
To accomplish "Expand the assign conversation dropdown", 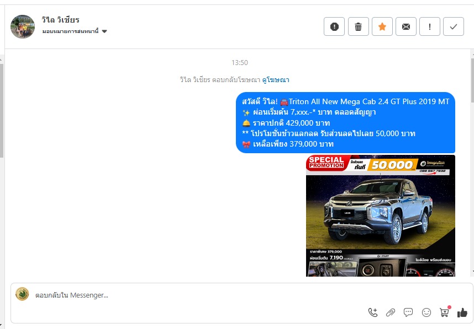I will tap(75, 31).
